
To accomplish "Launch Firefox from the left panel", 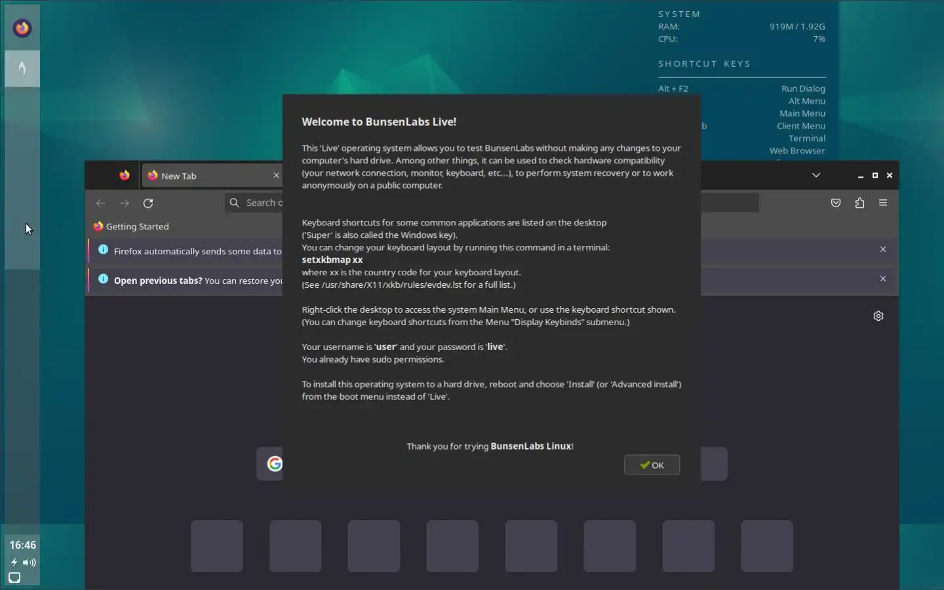I will [x=22, y=28].
